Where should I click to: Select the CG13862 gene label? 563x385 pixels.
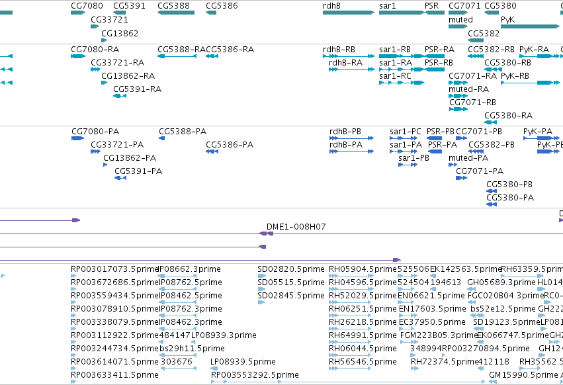(x=120, y=33)
